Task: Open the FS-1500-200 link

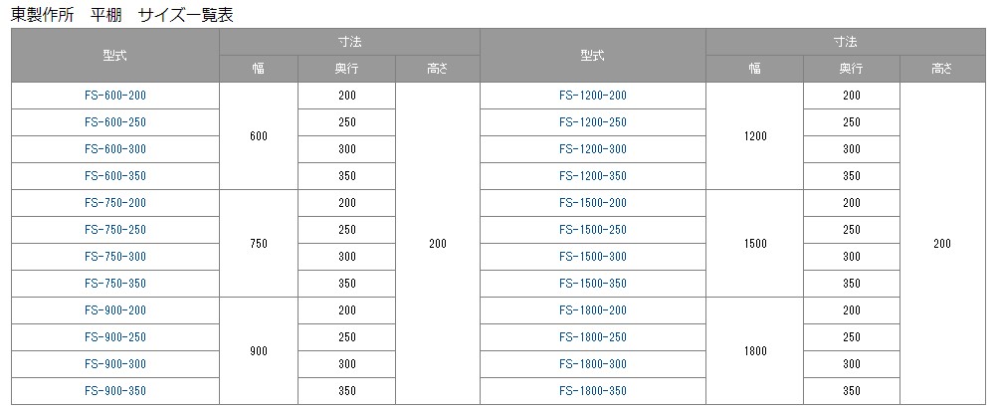Action: click(x=593, y=203)
